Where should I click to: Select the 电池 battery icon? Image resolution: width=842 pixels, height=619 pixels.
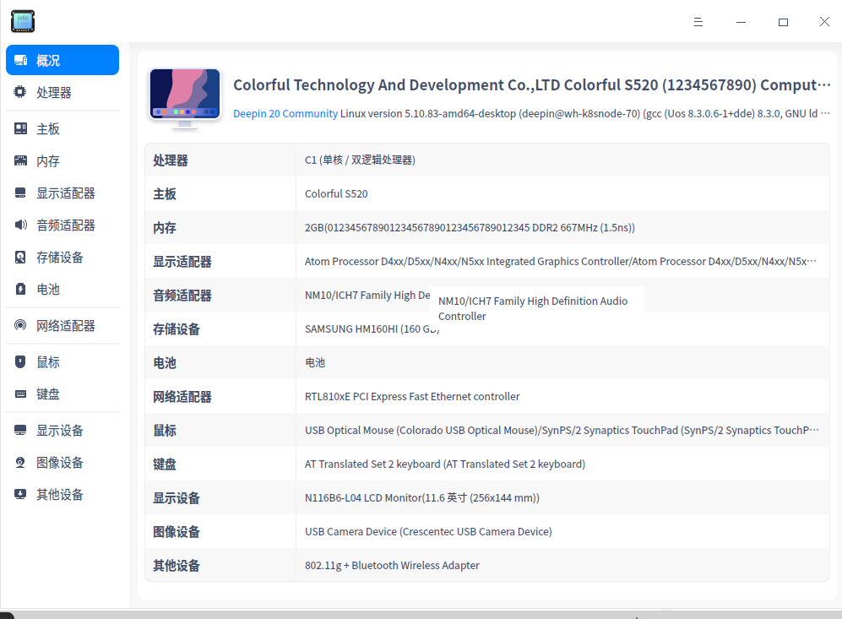(19, 290)
